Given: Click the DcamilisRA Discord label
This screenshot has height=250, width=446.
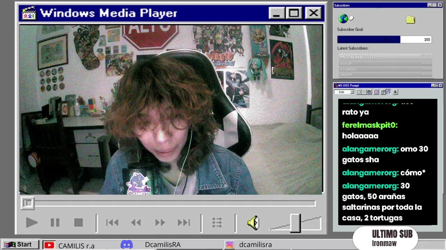Looking at the screenshot, I should point(163,244).
